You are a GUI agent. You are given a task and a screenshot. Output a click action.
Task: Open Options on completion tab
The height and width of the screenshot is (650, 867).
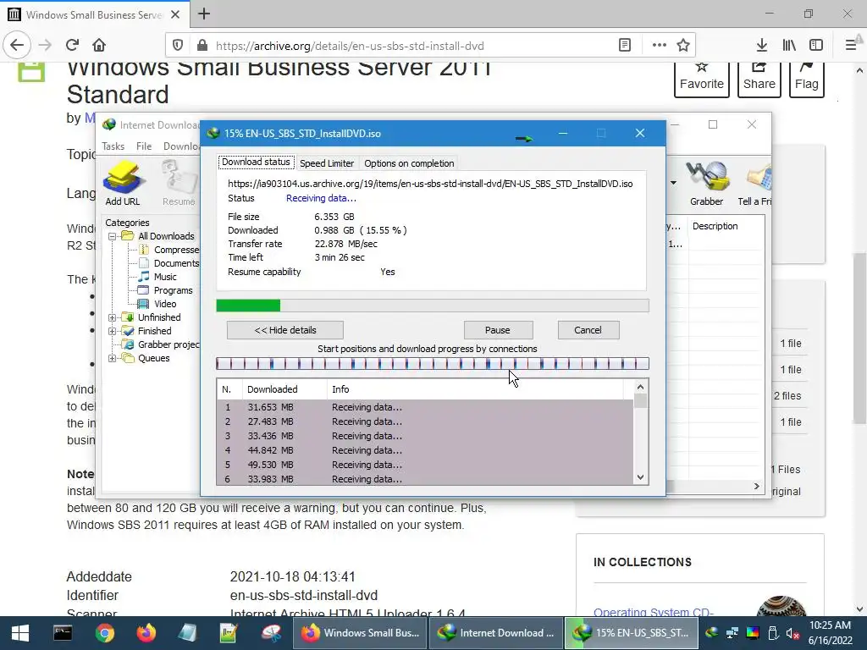(409, 163)
